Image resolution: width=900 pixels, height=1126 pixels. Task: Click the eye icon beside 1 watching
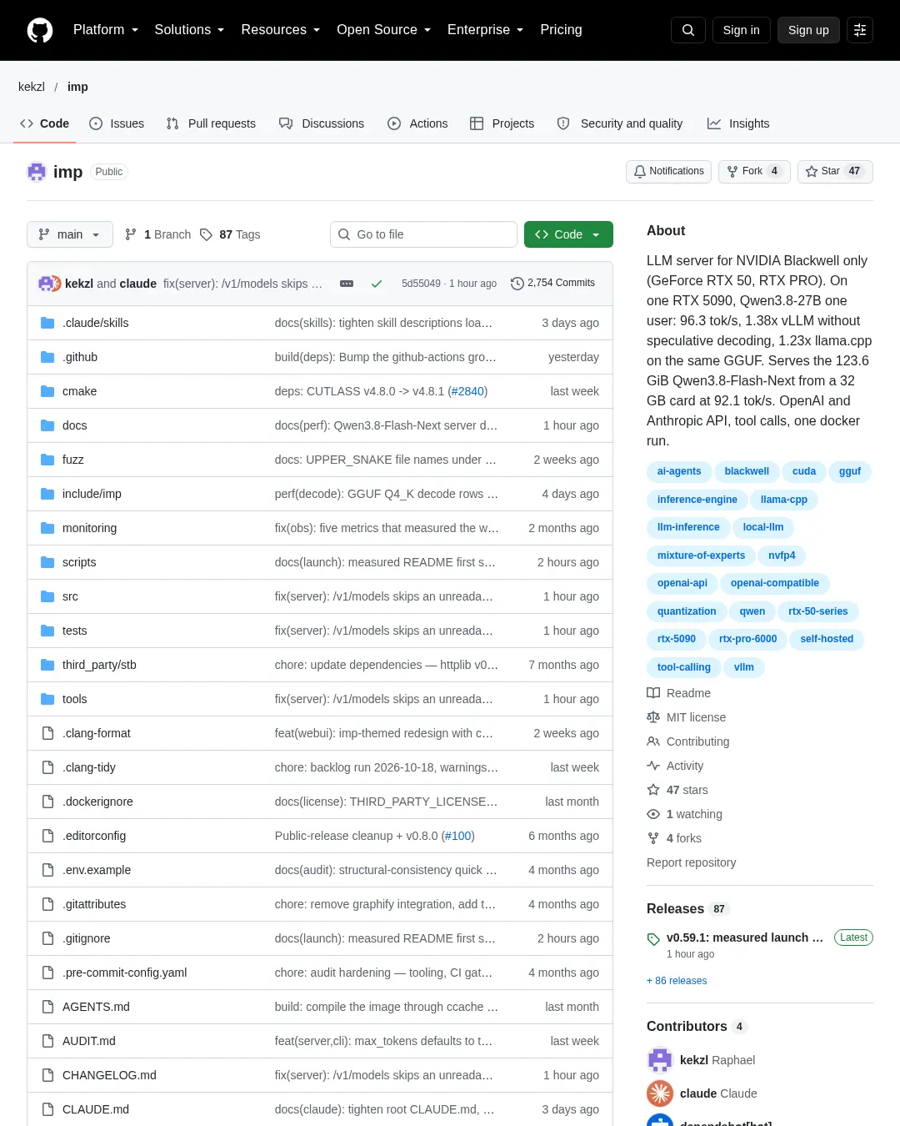click(x=653, y=814)
